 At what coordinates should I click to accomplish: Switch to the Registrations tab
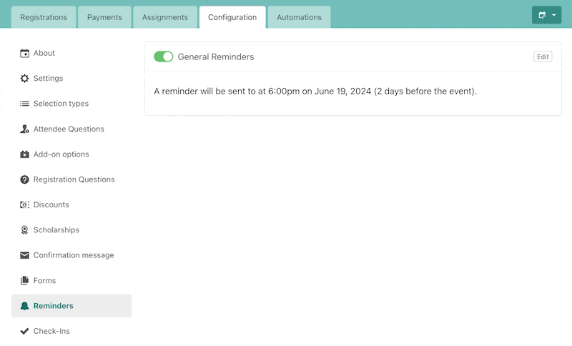[x=44, y=17]
